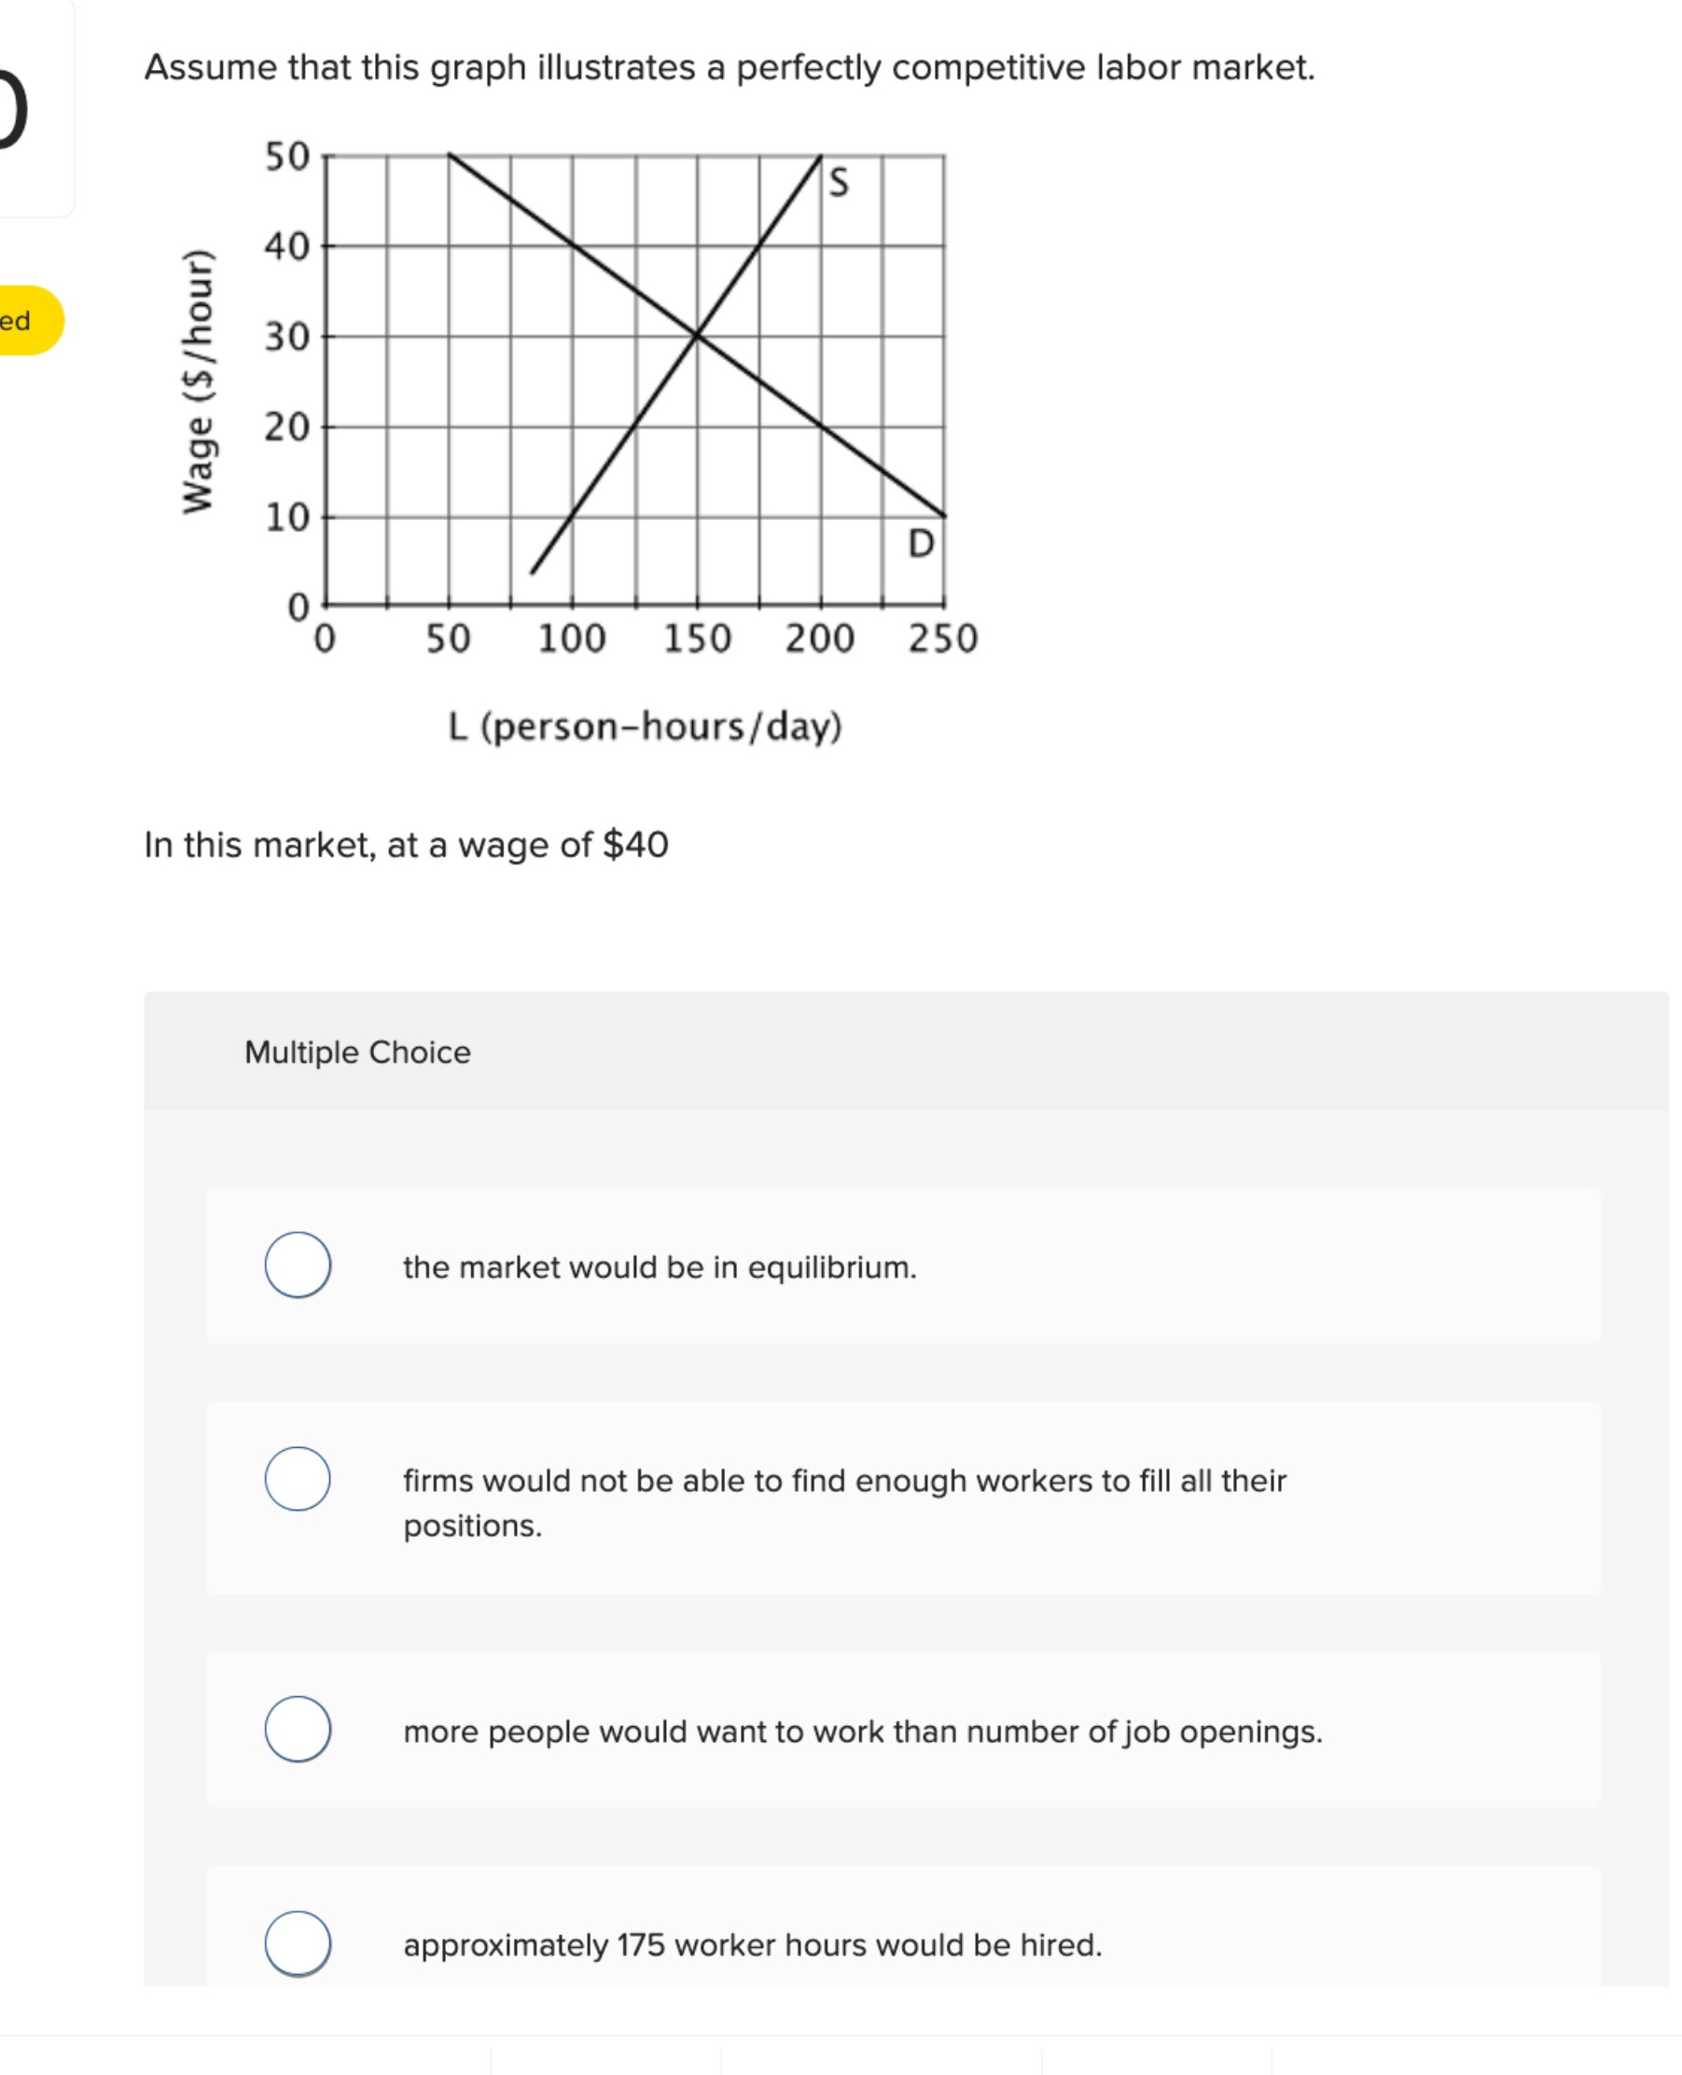This screenshot has height=2075, width=1682.
Task: Click the 'Assume that this graph illustrates' prompt text
Action: point(730,66)
